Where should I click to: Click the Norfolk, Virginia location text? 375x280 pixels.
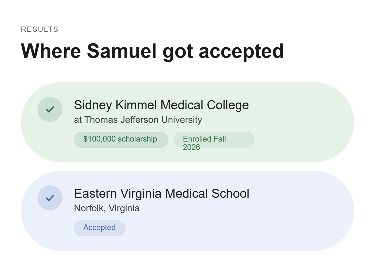(107, 208)
